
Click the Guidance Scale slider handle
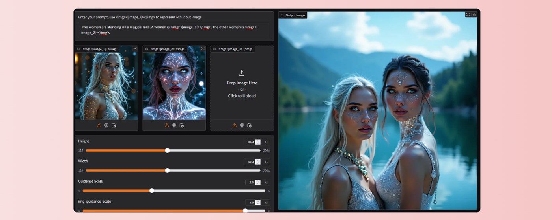click(x=152, y=191)
